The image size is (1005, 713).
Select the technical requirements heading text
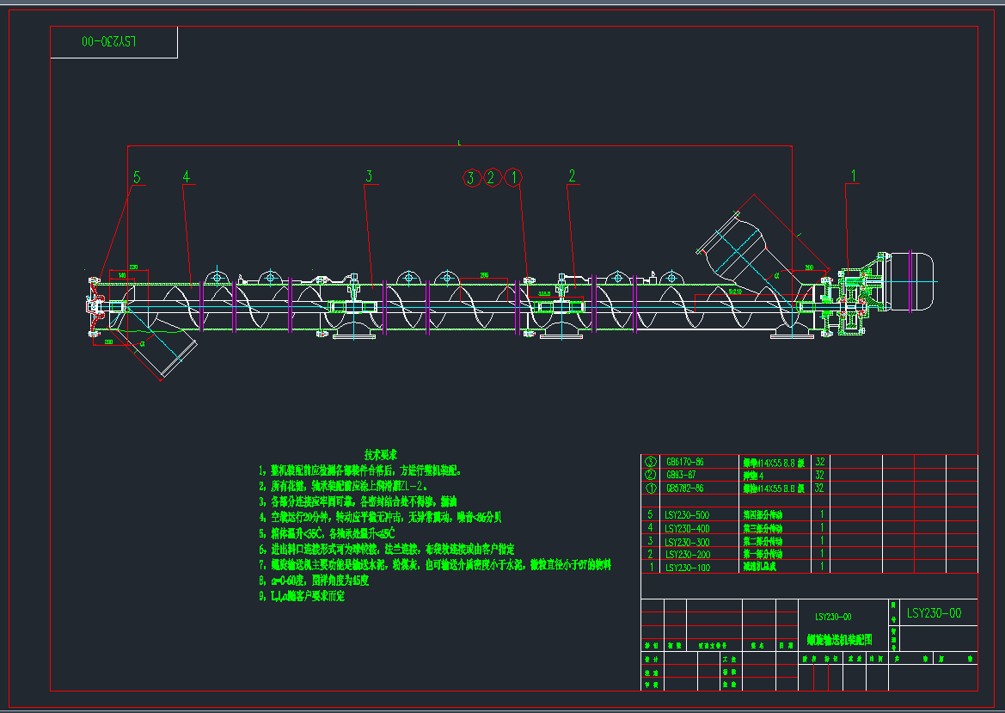(x=380, y=453)
